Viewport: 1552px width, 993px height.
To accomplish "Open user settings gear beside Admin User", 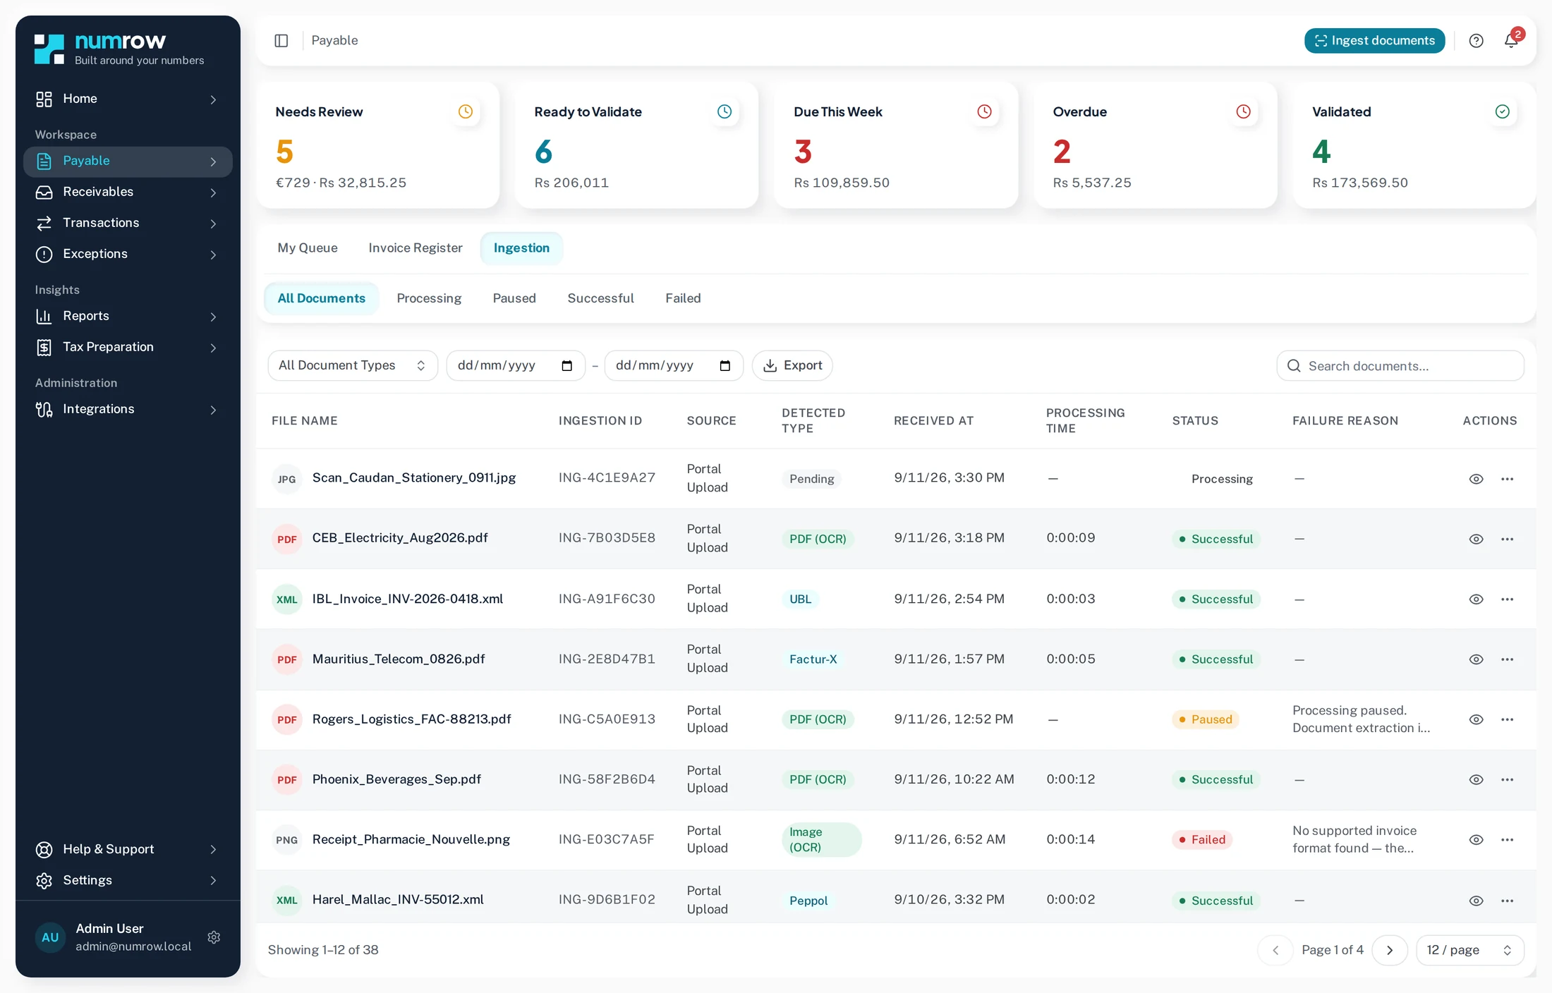I will 214,937.
